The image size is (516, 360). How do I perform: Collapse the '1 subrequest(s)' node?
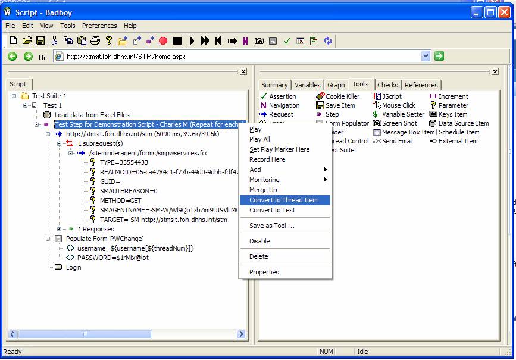60,143
